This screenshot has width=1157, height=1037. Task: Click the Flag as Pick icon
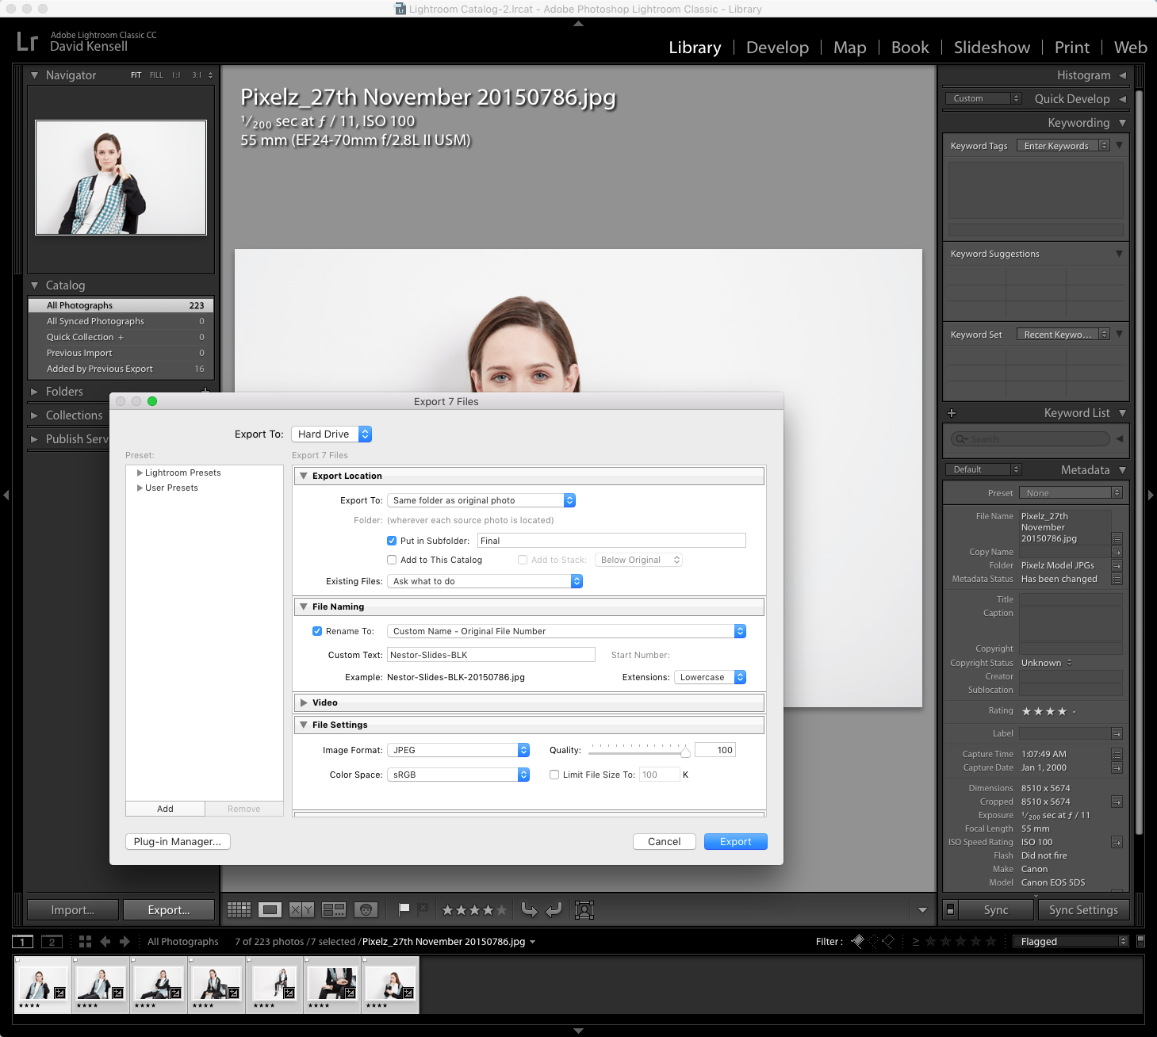click(x=404, y=909)
